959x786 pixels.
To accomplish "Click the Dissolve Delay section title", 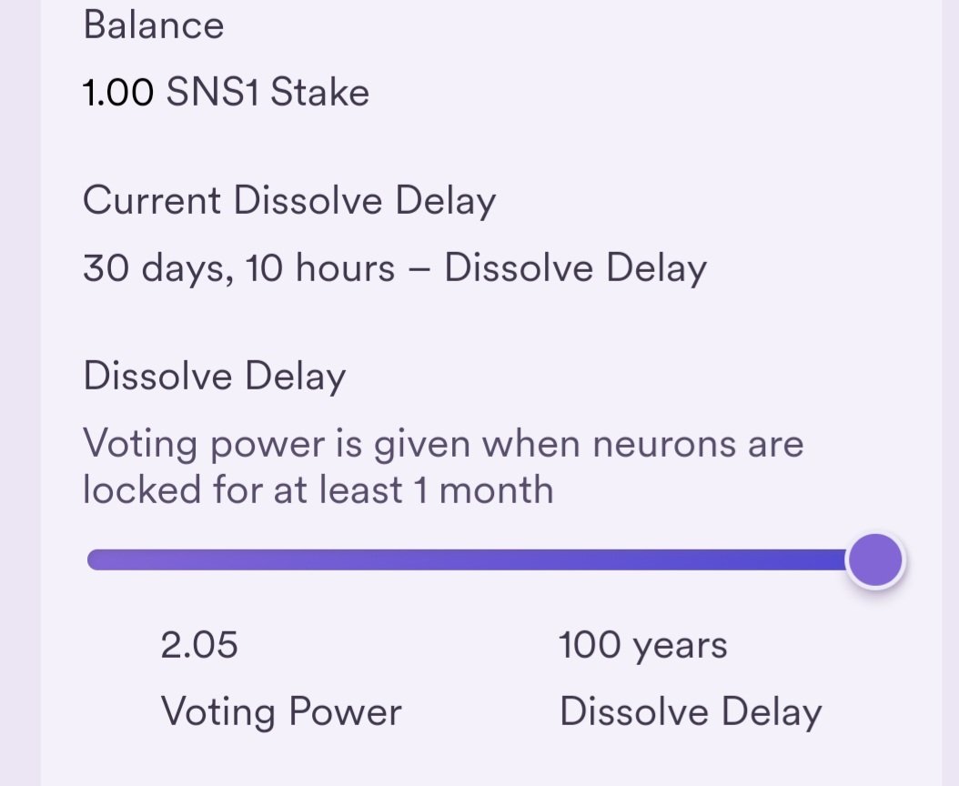I will [215, 377].
